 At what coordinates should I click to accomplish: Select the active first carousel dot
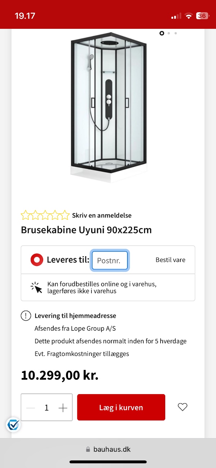162,33
